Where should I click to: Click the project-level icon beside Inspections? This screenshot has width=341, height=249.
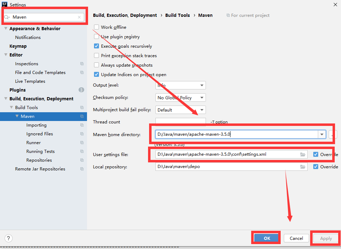82,64
